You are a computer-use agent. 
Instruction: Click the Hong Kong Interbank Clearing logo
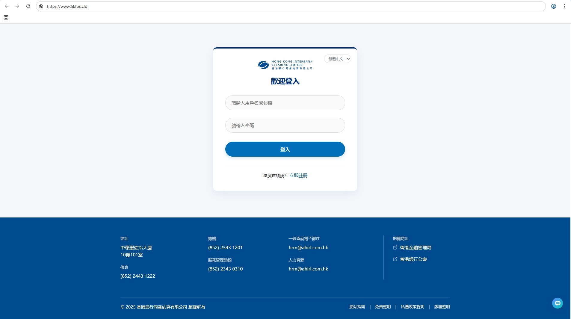[x=285, y=65]
